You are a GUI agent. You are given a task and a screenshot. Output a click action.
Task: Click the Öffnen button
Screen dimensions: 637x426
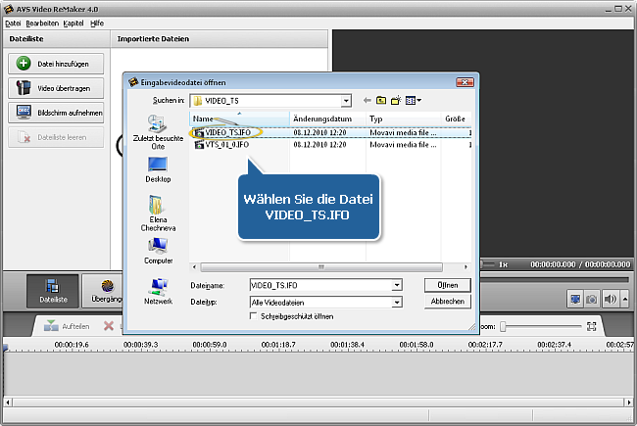(x=448, y=285)
